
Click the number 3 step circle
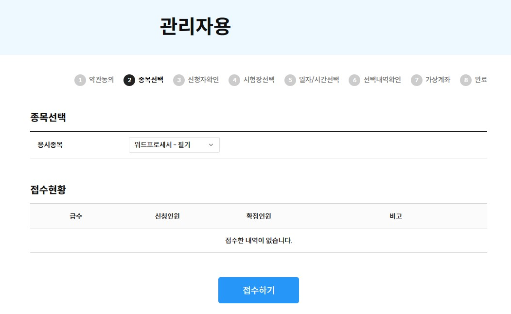coord(179,80)
